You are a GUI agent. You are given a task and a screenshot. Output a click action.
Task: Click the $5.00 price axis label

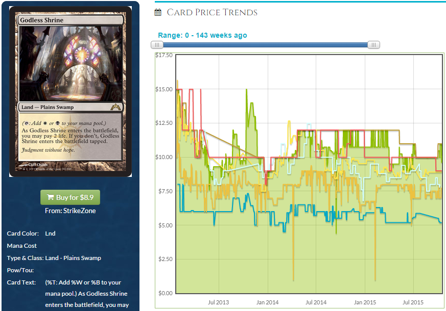[166, 225]
